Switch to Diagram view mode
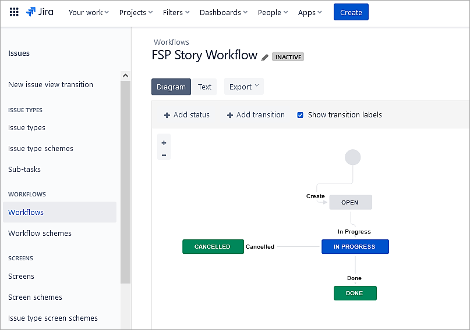The width and height of the screenshot is (470, 330). coord(171,87)
